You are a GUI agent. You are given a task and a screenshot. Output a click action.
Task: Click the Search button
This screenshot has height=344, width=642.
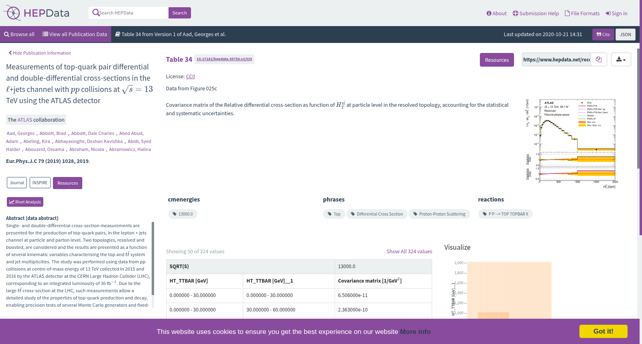point(179,13)
